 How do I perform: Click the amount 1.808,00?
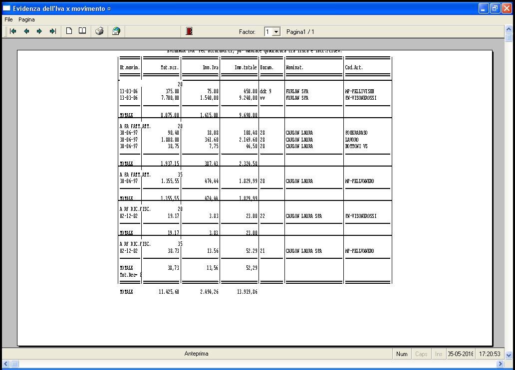point(170,140)
